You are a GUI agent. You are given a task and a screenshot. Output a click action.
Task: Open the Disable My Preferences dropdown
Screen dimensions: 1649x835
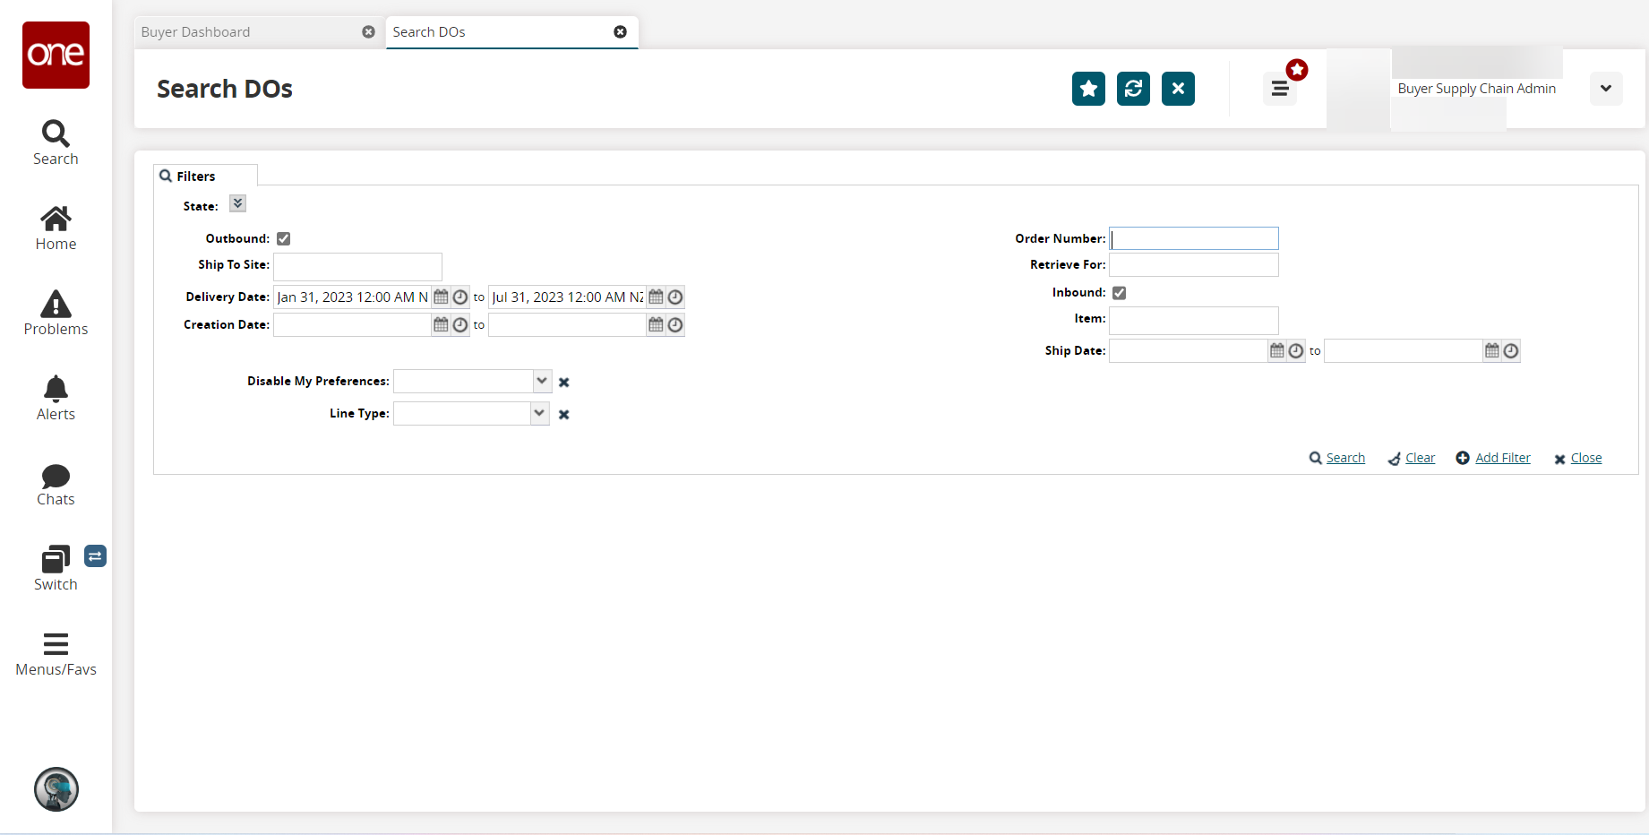[542, 381]
